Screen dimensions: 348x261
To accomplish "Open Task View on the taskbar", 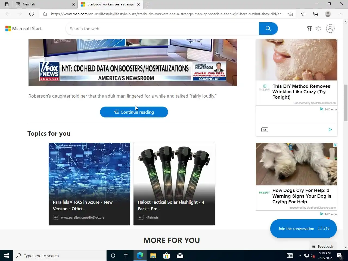I will pyautogui.click(x=126, y=256).
